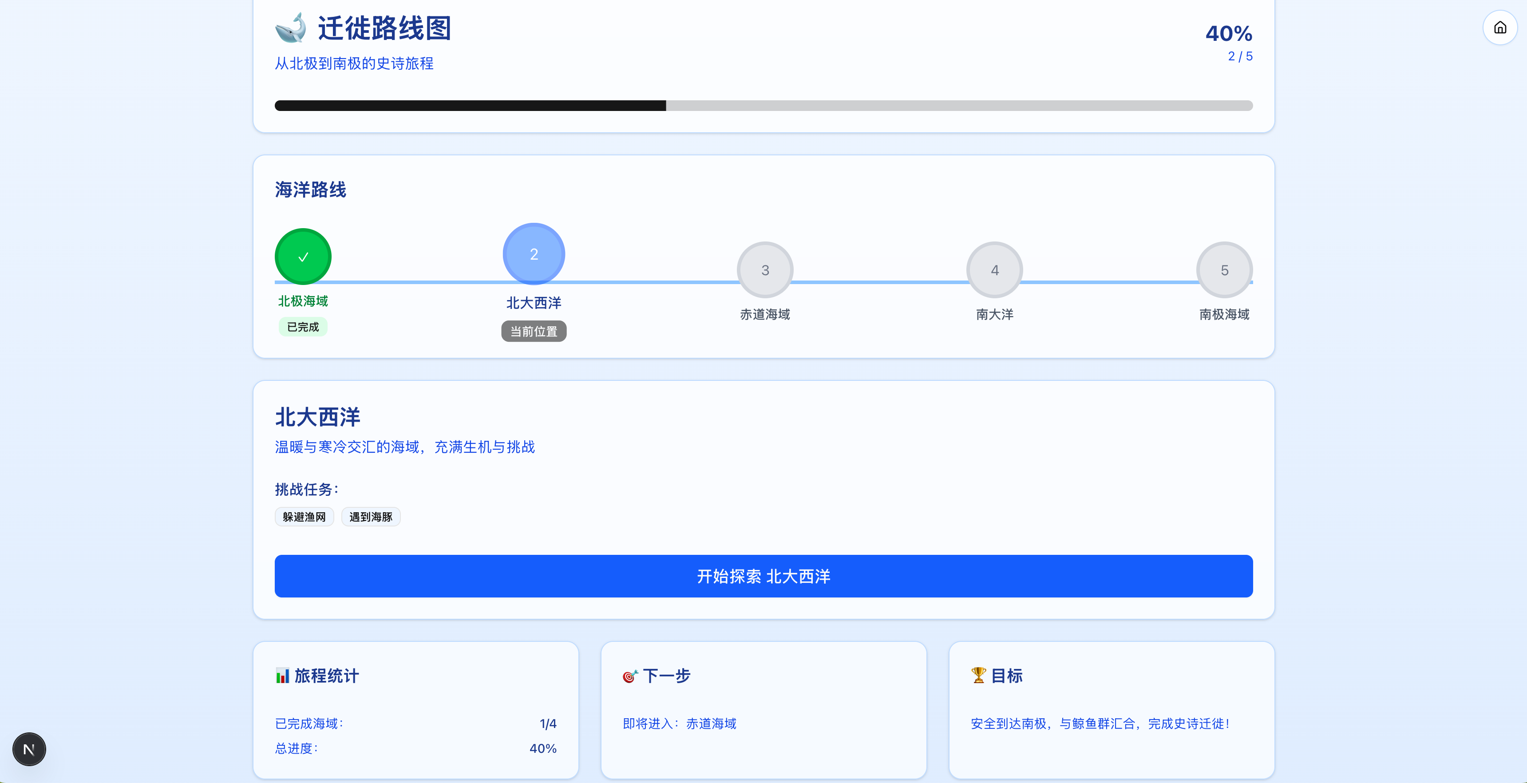Select step 5 南极海域 circle
The width and height of the screenshot is (1527, 783).
coord(1224,270)
